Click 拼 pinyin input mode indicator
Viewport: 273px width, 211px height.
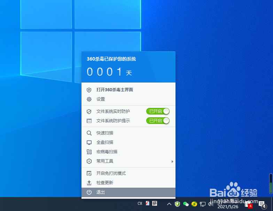click(155, 203)
